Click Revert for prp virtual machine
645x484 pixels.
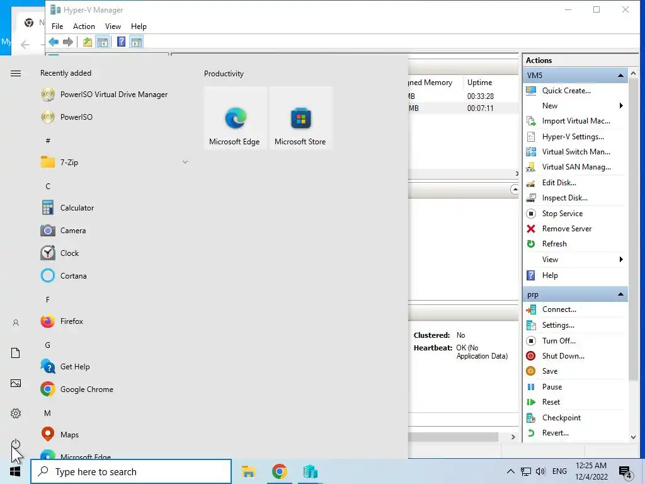[x=556, y=433]
